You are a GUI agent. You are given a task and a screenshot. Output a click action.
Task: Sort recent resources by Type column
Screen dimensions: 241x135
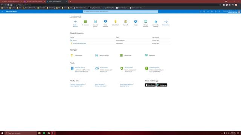[117, 37]
